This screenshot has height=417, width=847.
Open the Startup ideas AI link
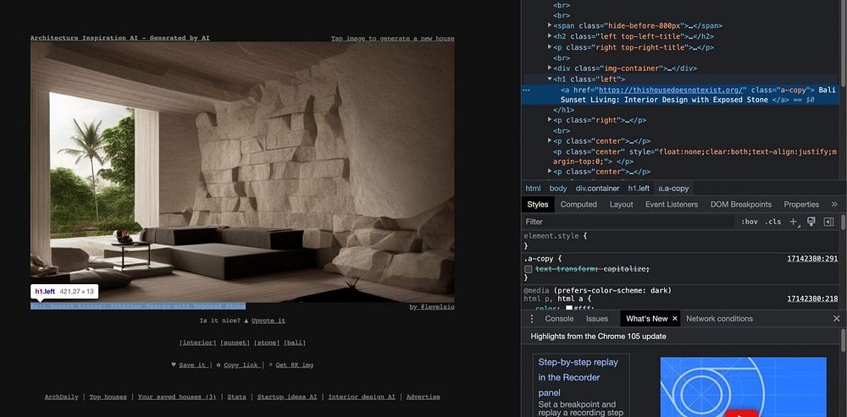click(x=287, y=397)
